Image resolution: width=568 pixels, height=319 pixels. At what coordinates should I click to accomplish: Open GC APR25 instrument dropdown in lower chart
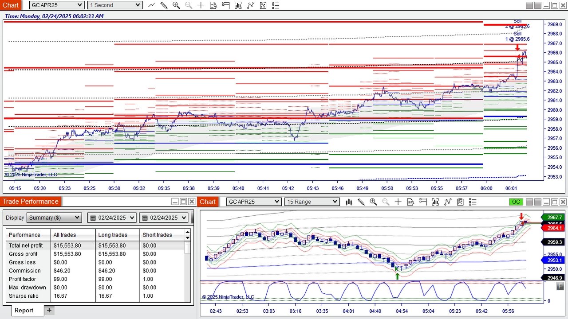254,202
